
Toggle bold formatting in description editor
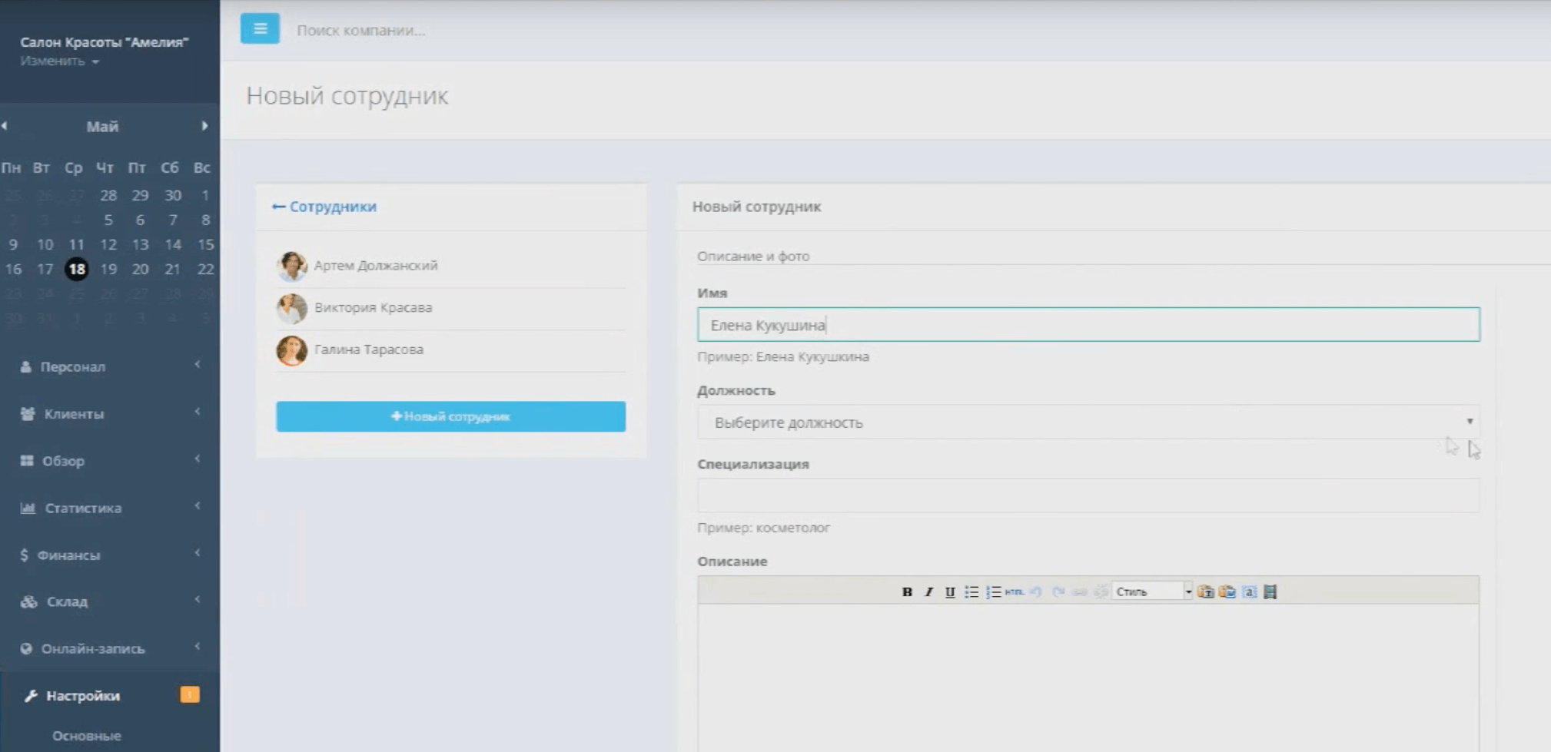click(x=907, y=591)
